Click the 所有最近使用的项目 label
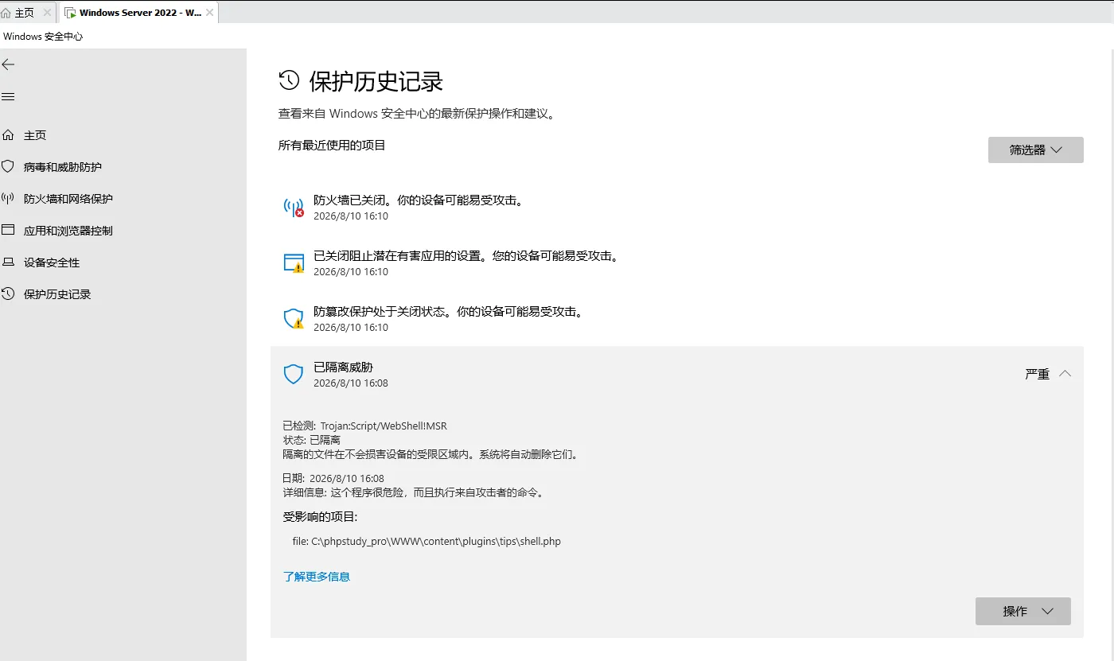Image resolution: width=1114 pixels, height=661 pixels. pyautogui.click(x=332, y=146)
